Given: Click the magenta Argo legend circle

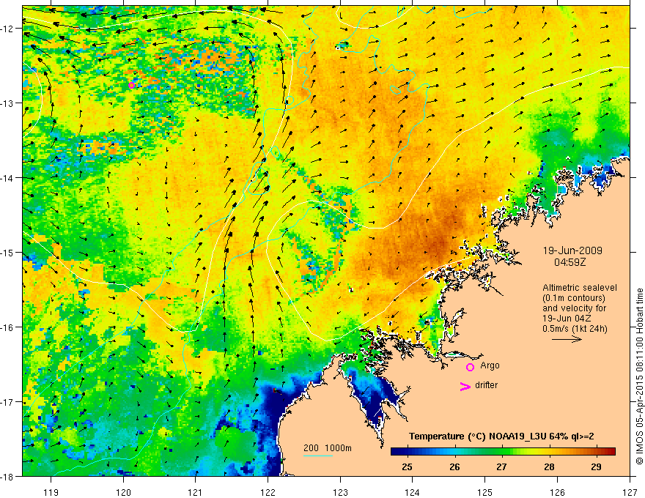Looking at the screenshot, I should click(470, 367).
